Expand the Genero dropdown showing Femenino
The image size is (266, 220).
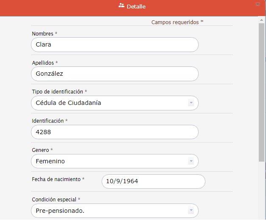(114, 162)
